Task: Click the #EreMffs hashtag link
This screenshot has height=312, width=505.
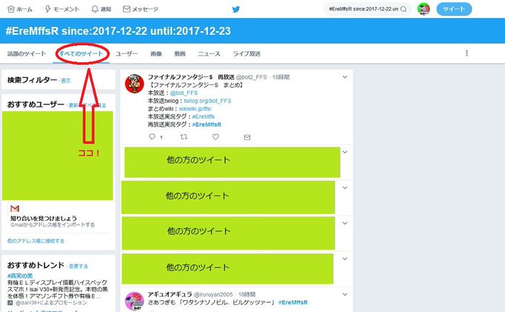Action: click(203, 116)
